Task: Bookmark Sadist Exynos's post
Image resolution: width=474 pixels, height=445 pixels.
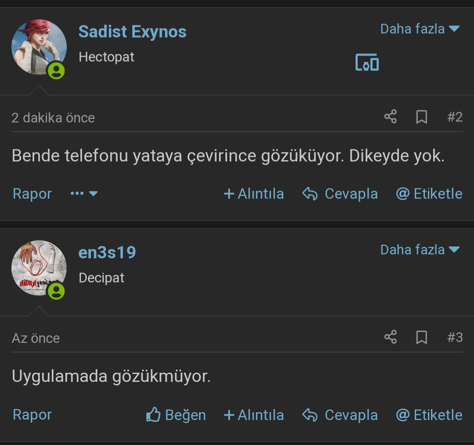Action: [421, 117]
